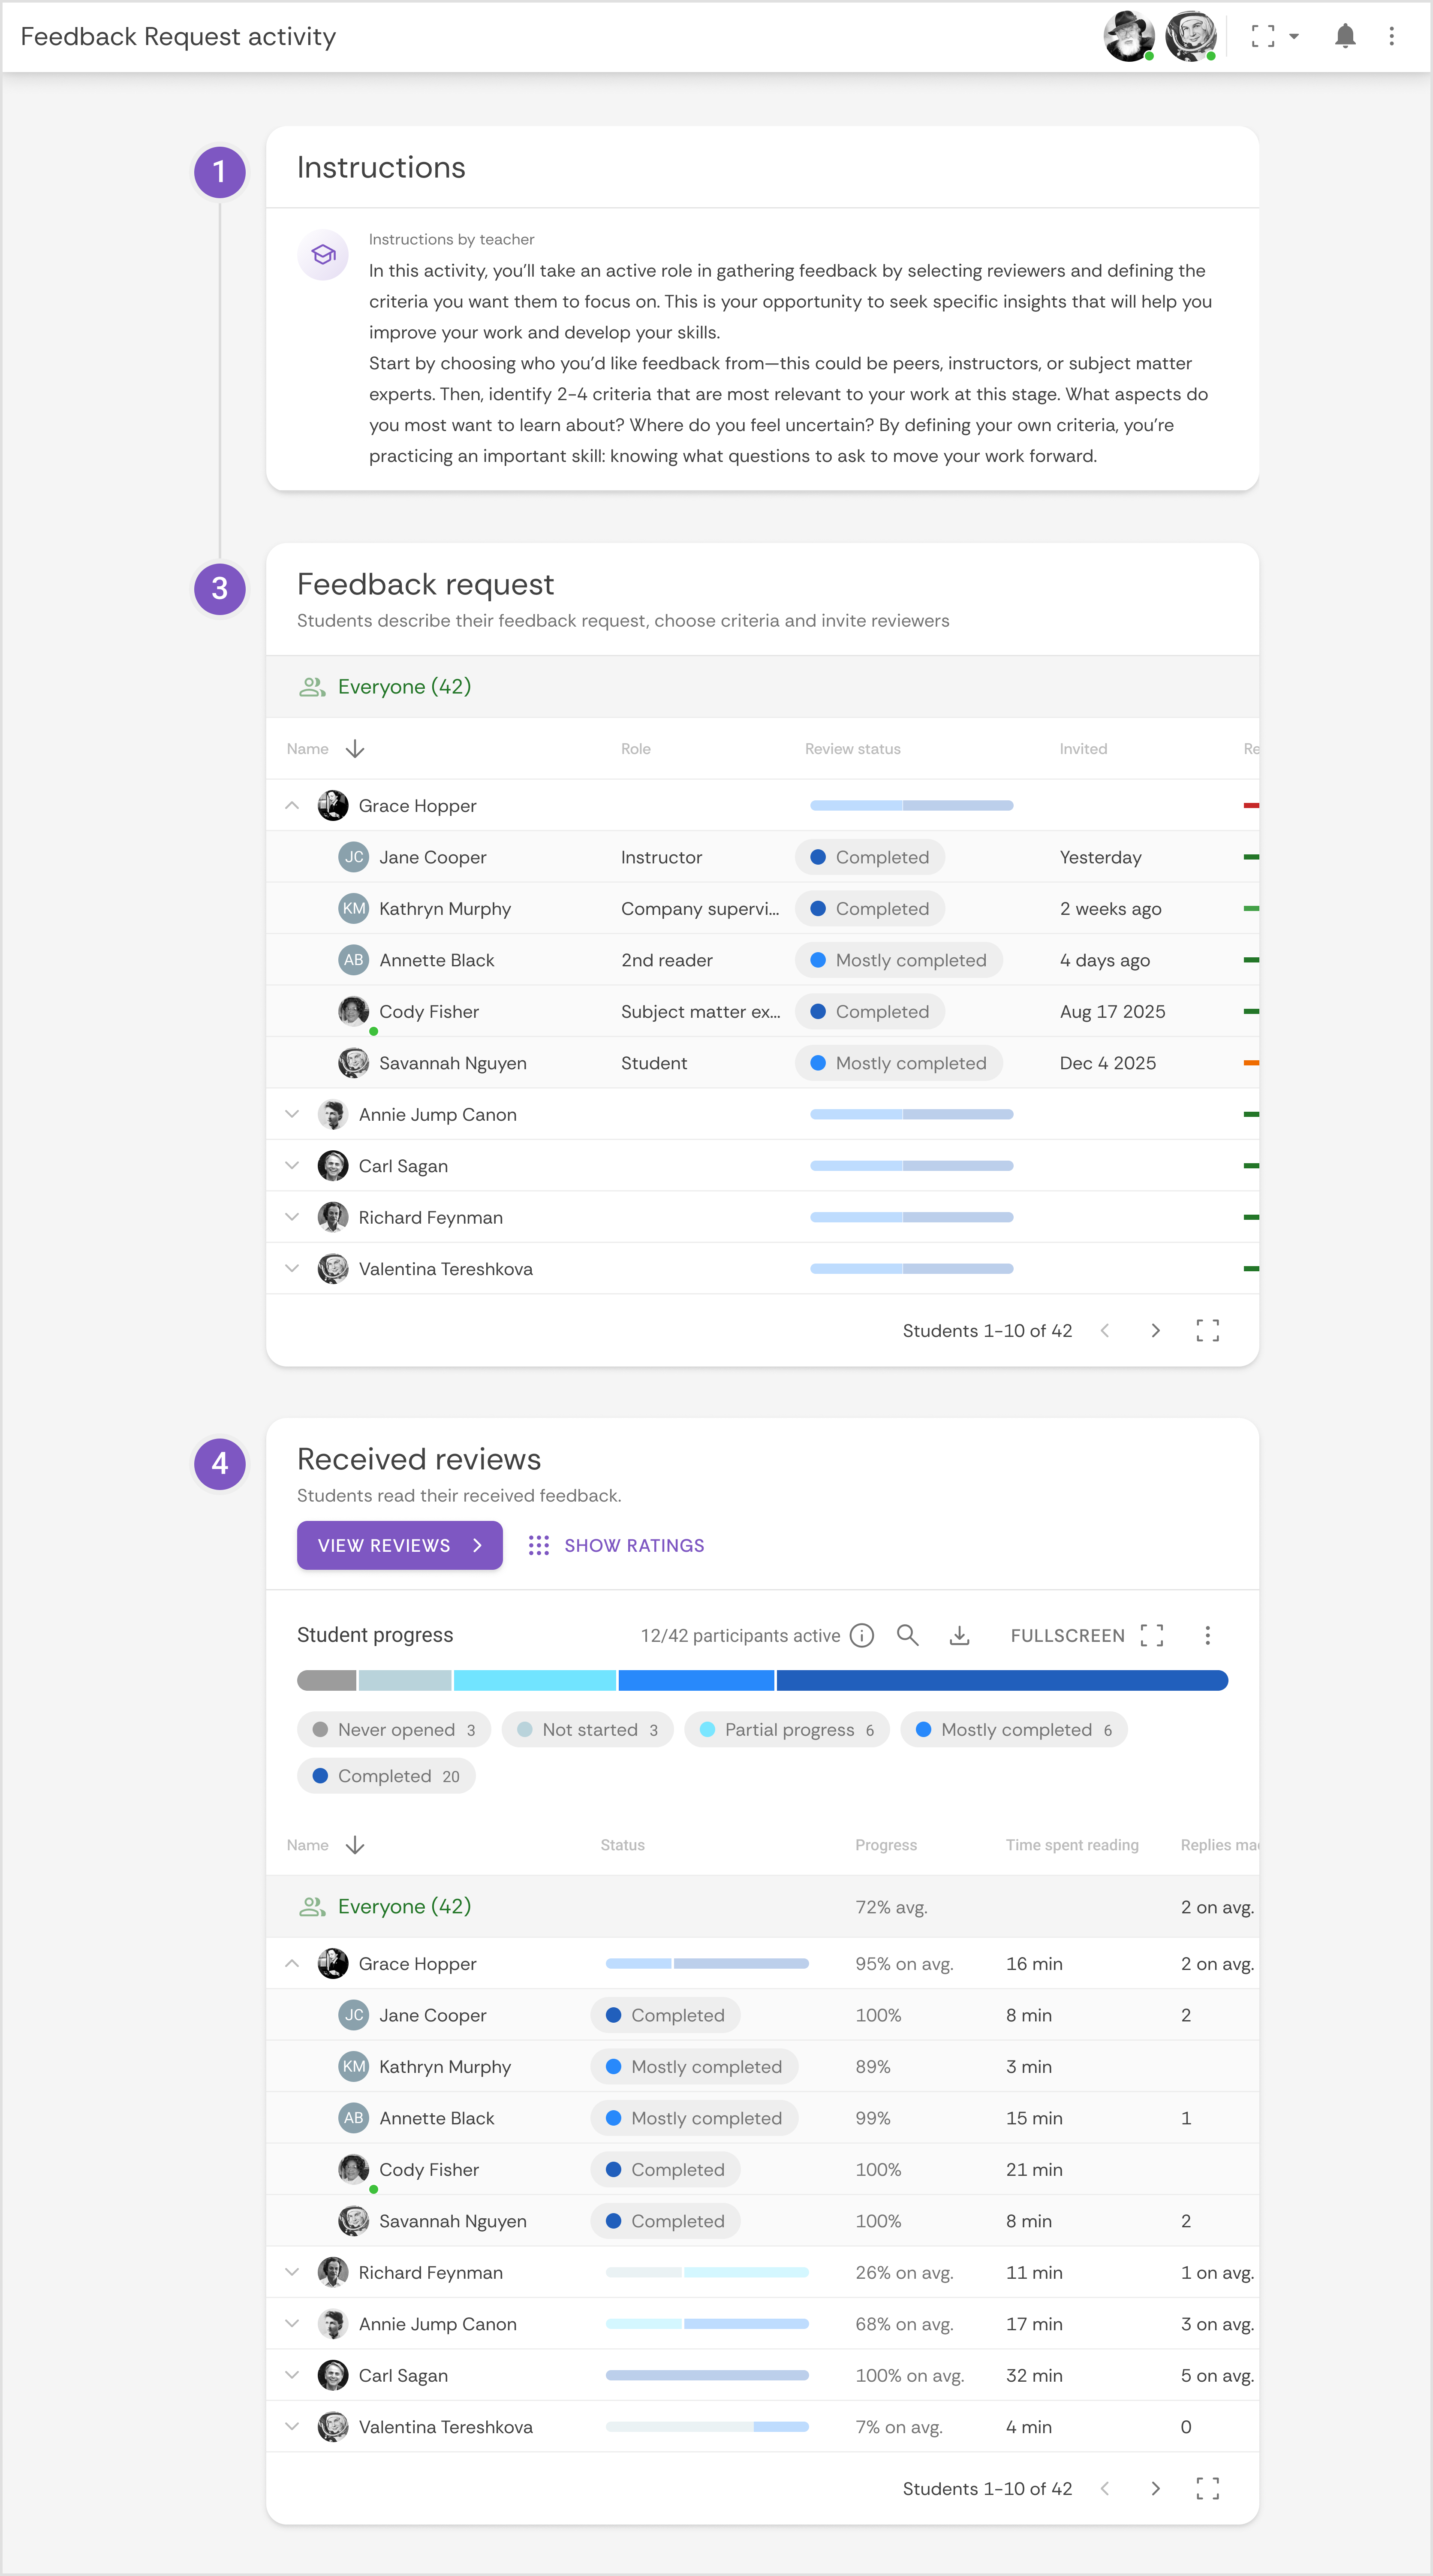Screen dimensions: 1433x2576
Task: Expand the Feedback request table to fullscreen
Action: [x=1207, y=1330]
